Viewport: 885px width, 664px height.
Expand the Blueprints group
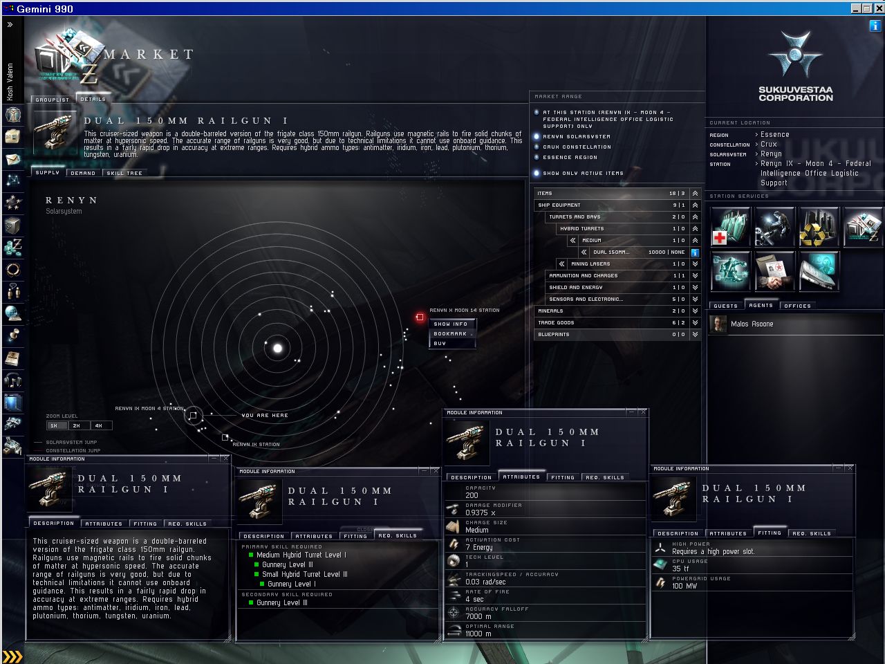point(695,335)
